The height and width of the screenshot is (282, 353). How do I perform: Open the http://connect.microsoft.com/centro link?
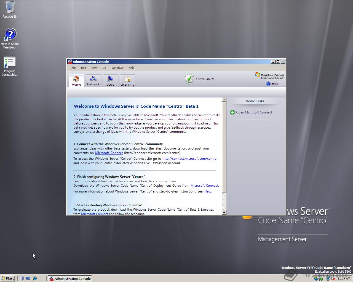click(189, 159)
